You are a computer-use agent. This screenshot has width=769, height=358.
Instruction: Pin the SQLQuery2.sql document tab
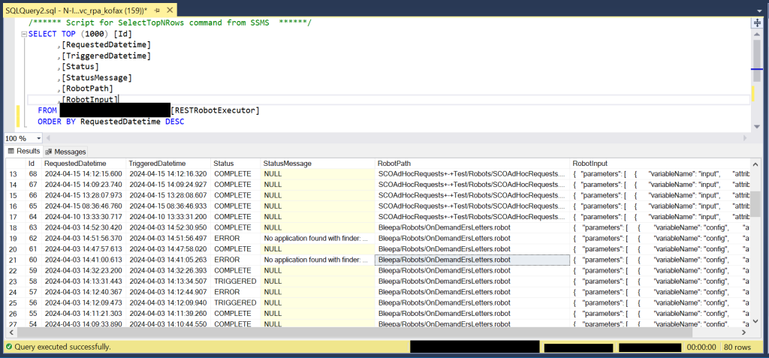157,10
